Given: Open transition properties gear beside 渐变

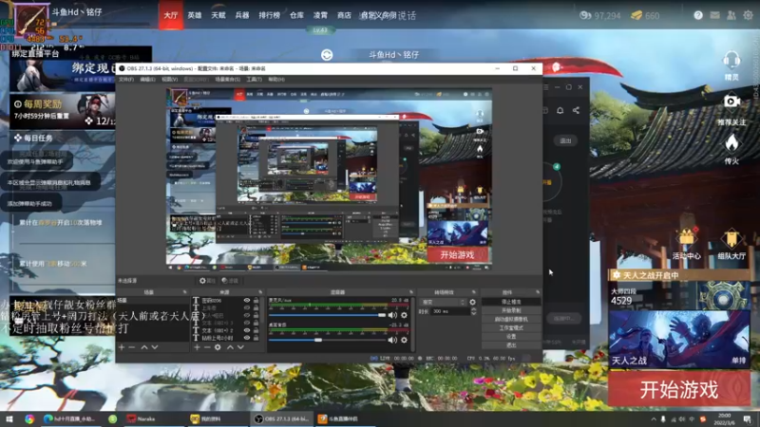Looking at the screenshot, I should 472,302.
